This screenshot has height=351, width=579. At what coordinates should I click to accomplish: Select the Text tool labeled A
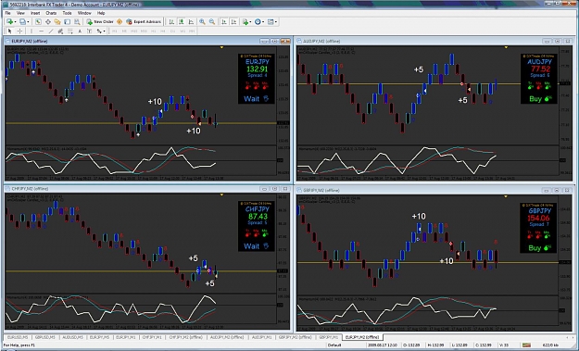click(x=80, y=31)
